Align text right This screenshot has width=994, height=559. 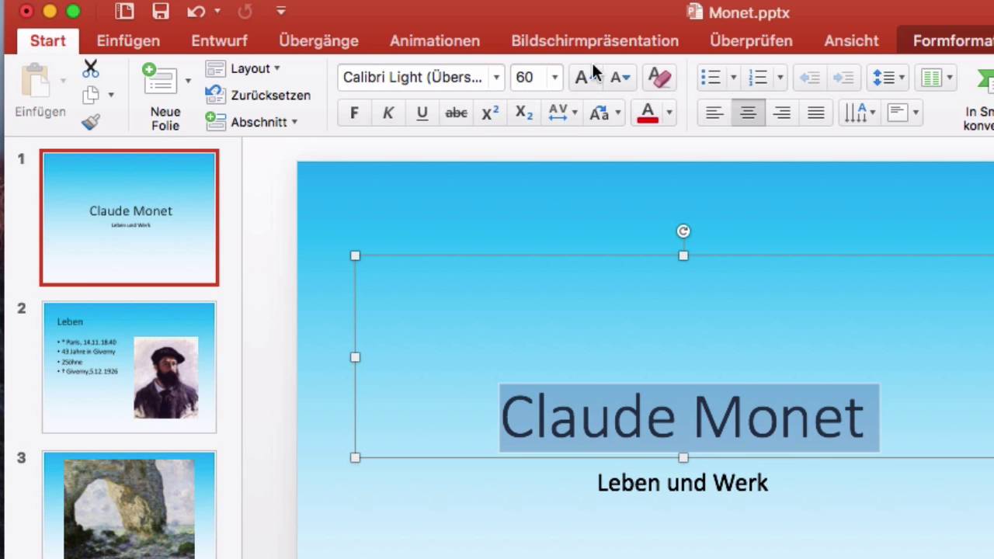(782, 113)
